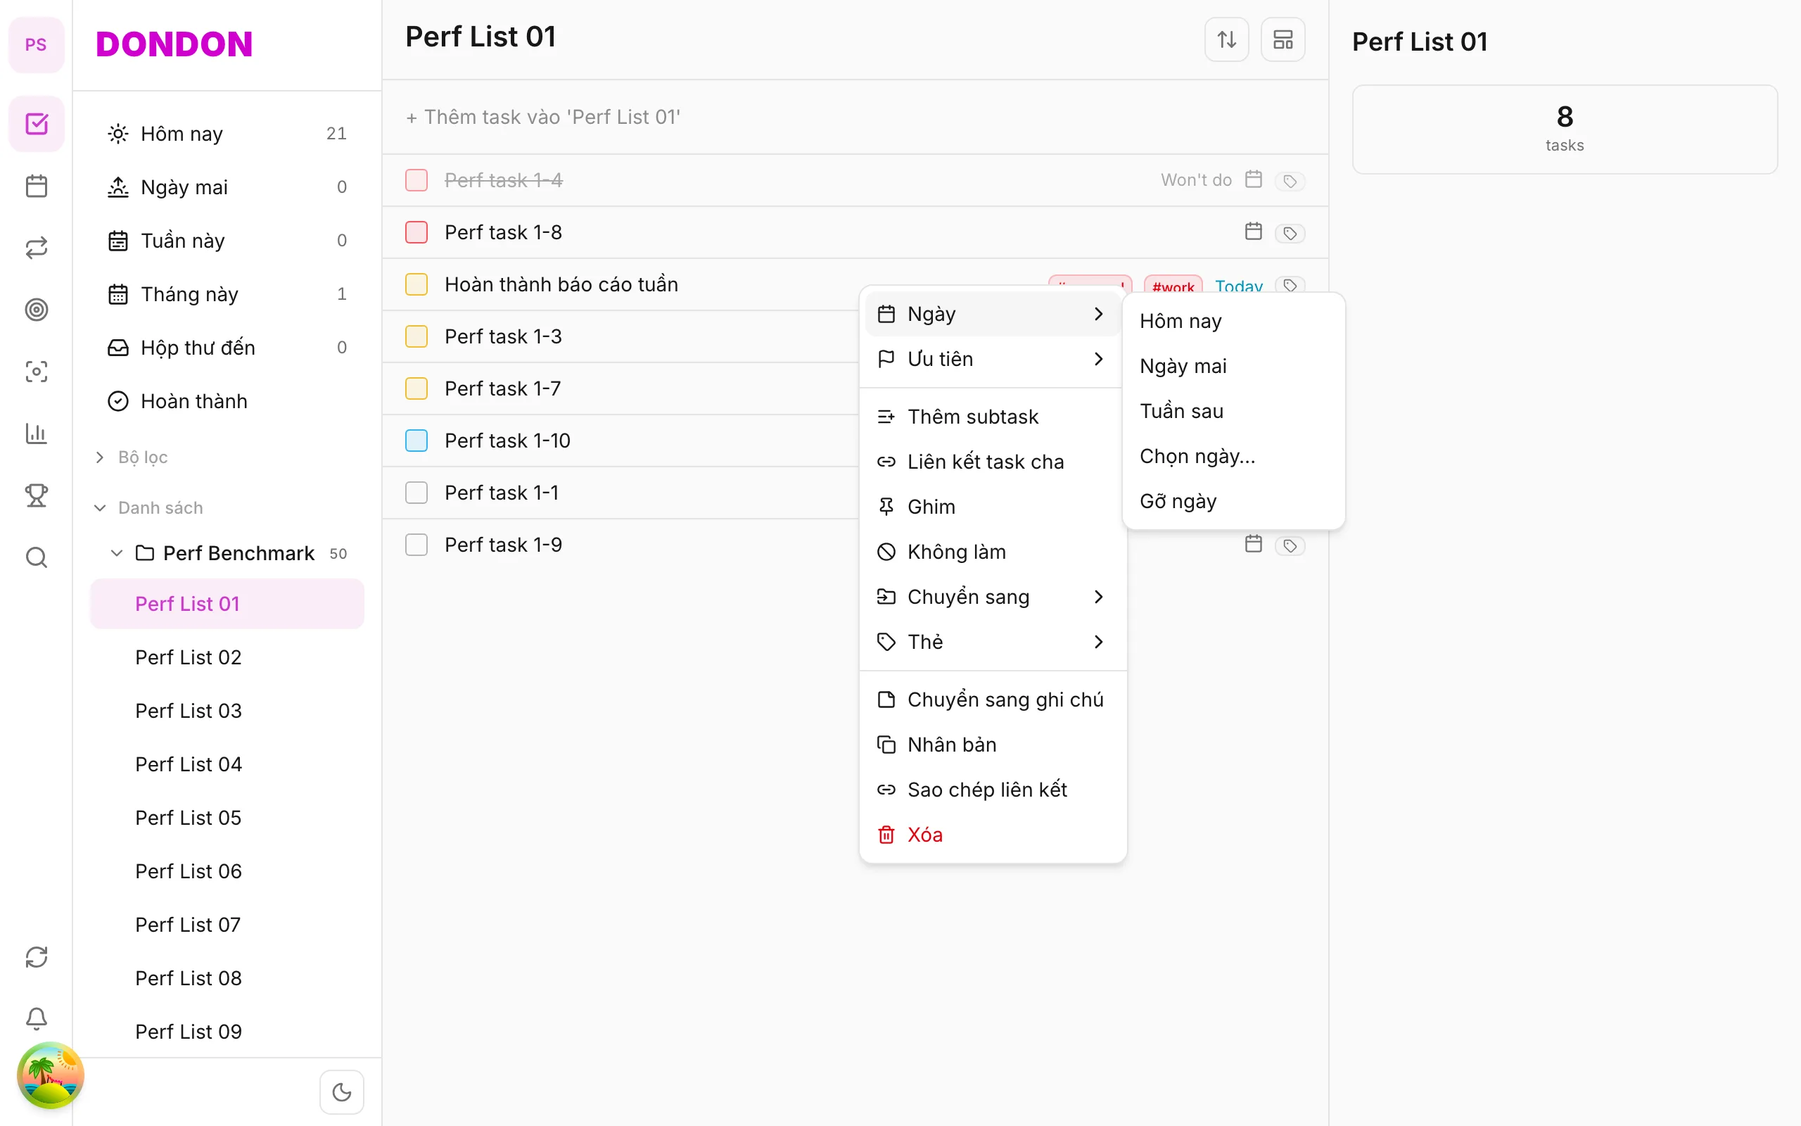Check the Perf task 1-3 checkbox
The width and height of the screenshot is (1801, 1126).
click(x=416, y=336)
